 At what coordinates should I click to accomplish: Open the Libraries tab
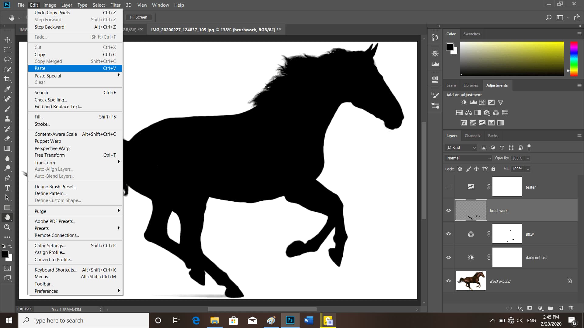471,85
